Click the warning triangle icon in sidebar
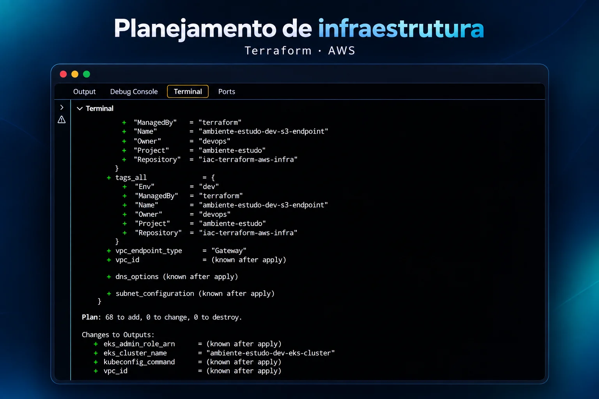The width and height of the screenshot is (599, 399). pos(62,120)
